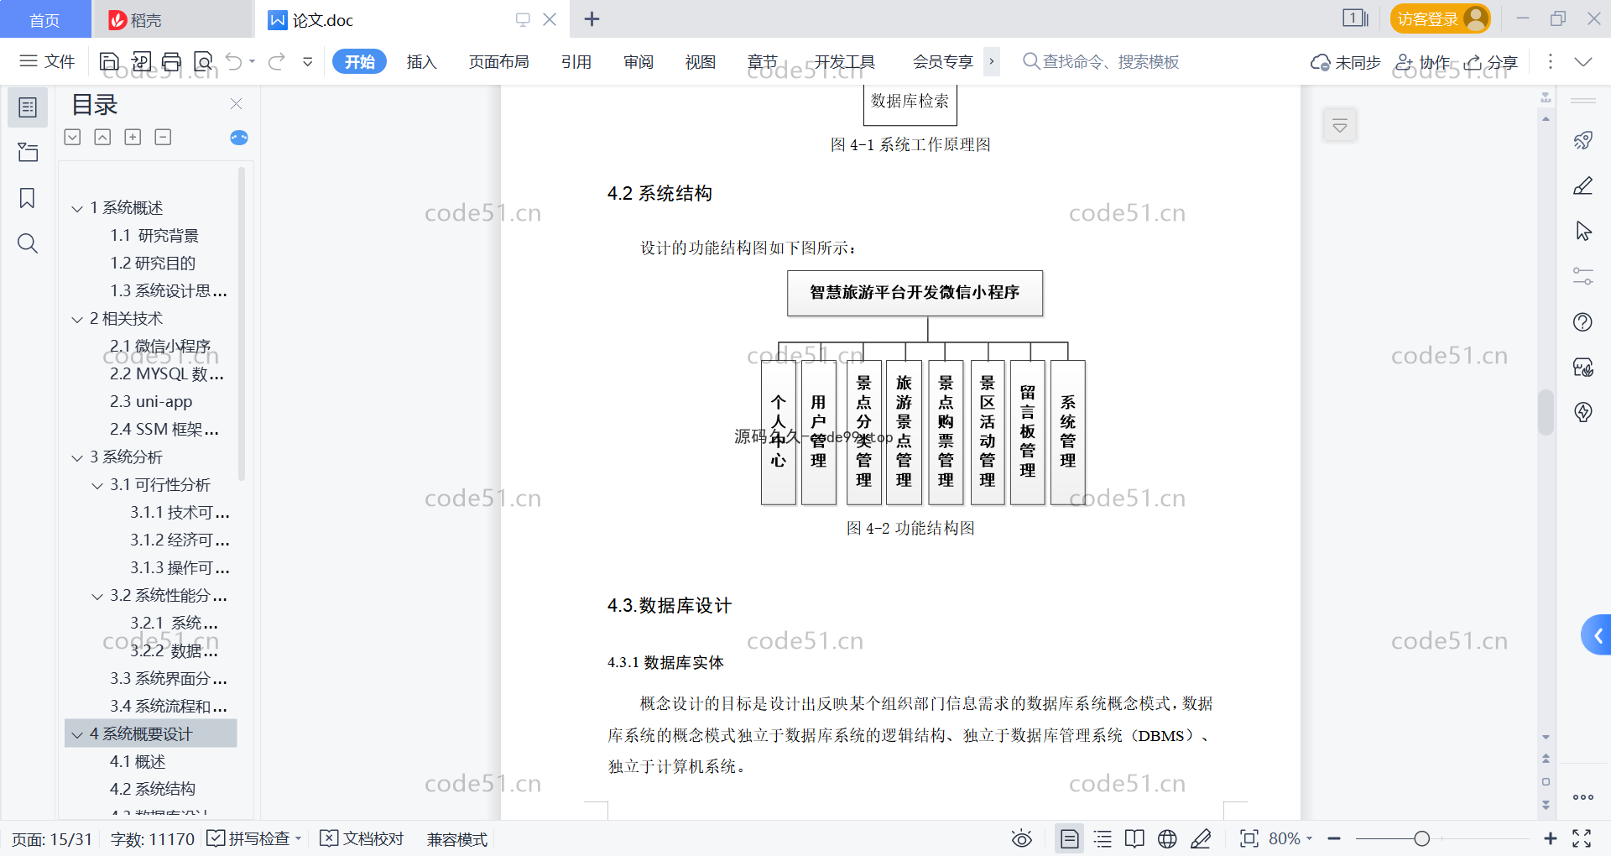Add a new document tab with plus
The height and width of the screenshot is (856, 1611).
coord(592,19)
